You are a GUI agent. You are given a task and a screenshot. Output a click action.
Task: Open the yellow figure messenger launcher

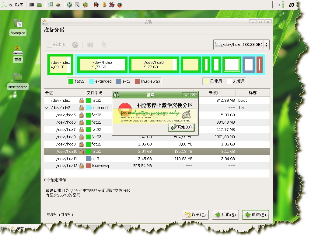point(104,5)
